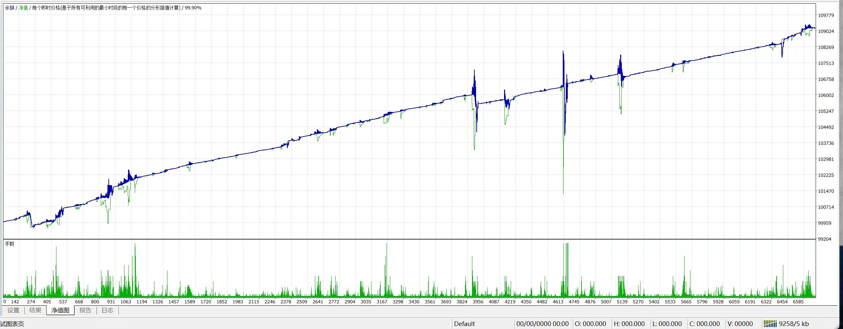Click the green 净值 equity legend label
The height and width of the screenshot is (329, 843).
[x=23, y=8]
